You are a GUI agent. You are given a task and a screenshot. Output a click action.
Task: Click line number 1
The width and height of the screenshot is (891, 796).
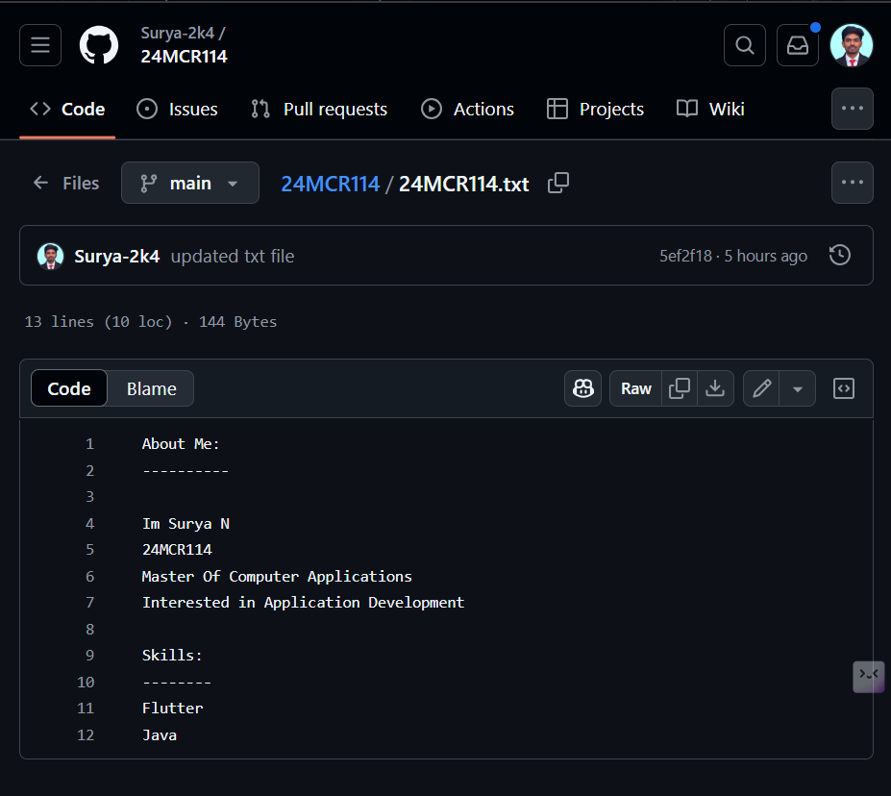click(x=89, y=444)
